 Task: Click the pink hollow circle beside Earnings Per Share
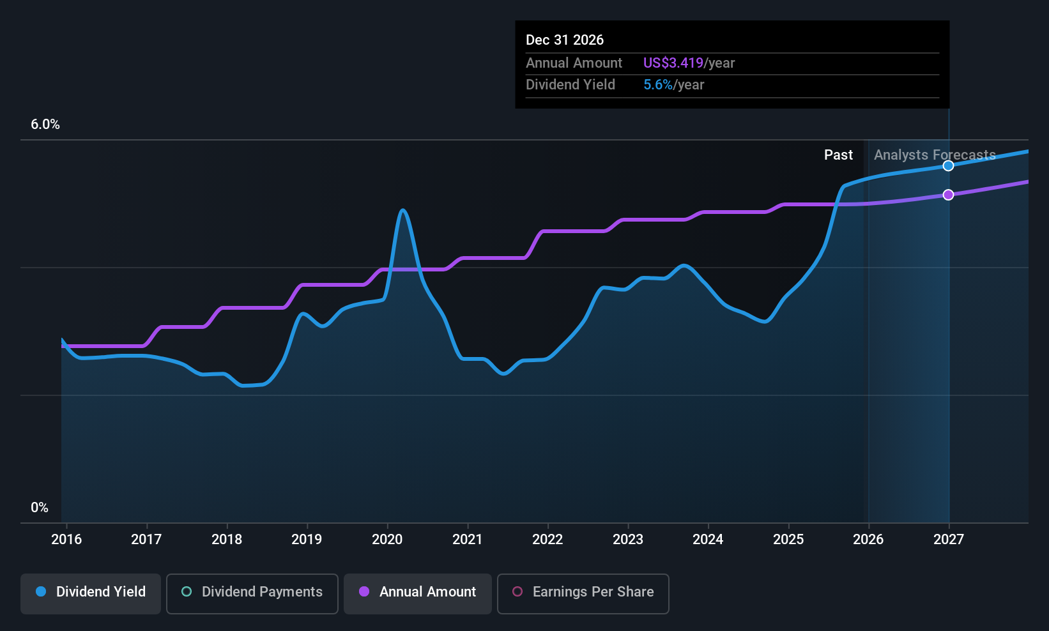pos(517,592)
